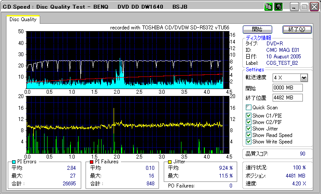Screen dimensions: 321x194
Task: Click the yellow Jitter legend square
Action: tap(170, 162)
